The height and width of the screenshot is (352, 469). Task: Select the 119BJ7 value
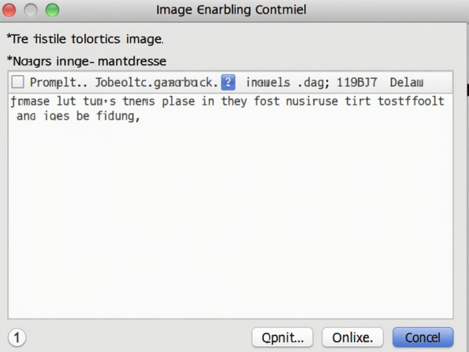357,82
